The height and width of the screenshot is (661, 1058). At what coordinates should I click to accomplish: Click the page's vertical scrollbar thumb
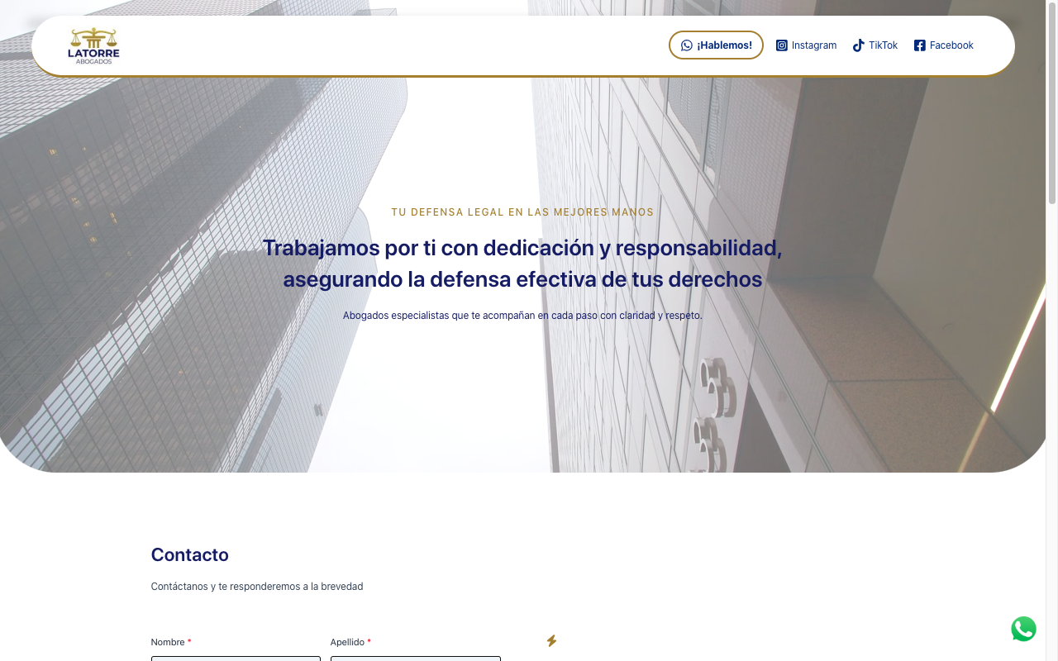[x=1051, y=103]
